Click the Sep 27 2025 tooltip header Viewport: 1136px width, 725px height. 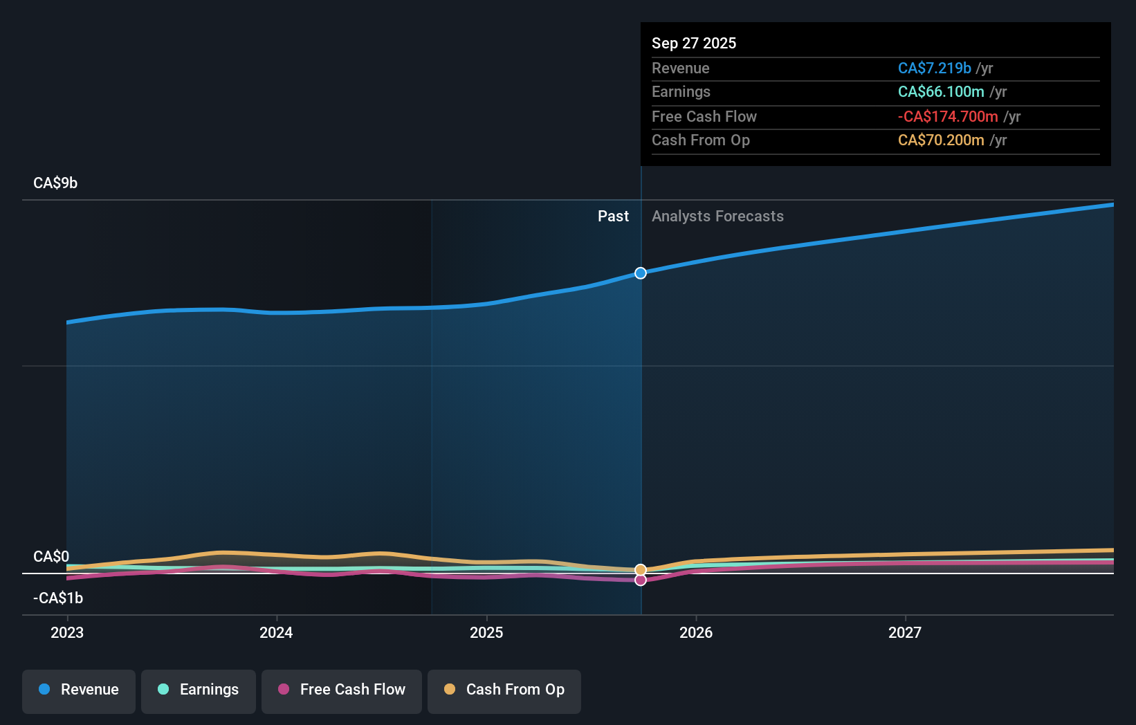[694, 43]
